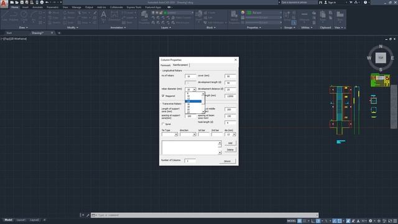Toggle the Group Selection On/Off highlighted button
This screenshot has height=224, width=398.
(294, 22)
